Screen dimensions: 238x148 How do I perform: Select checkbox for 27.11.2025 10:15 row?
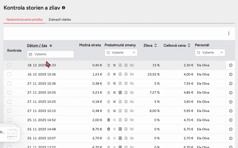click(10, 111)
